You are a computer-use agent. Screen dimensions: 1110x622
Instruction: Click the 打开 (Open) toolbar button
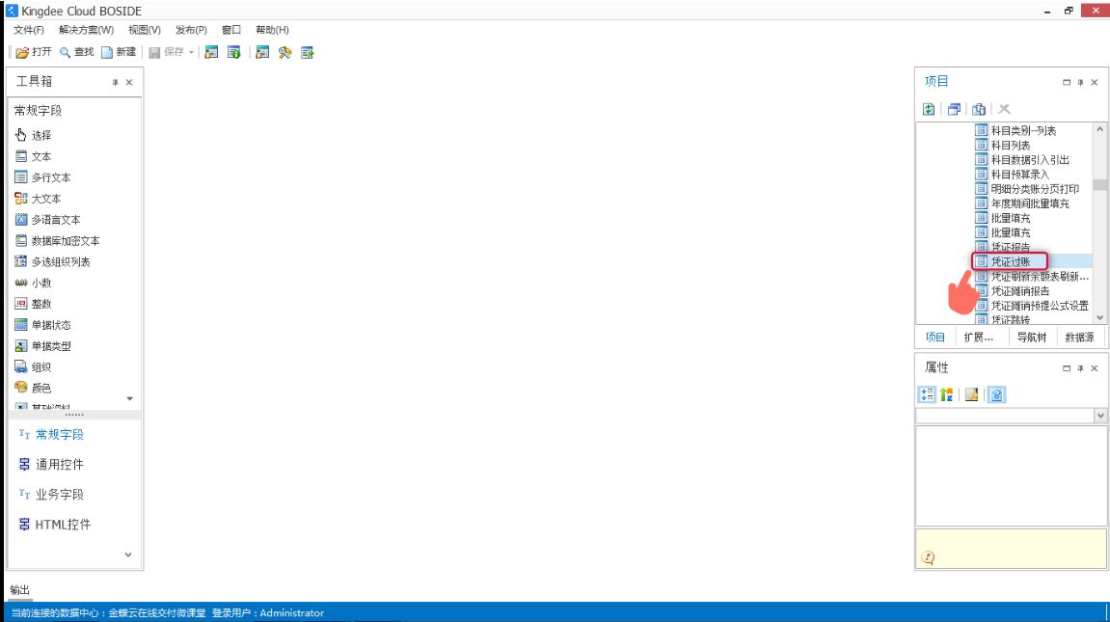tap(34, 52)
